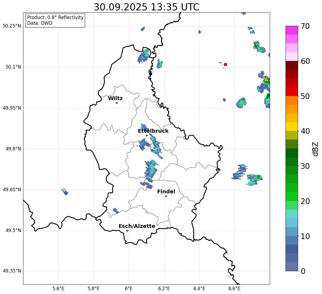Click the Data: DWD text
The image size is (322, 294).
click(x=40, y=23)
